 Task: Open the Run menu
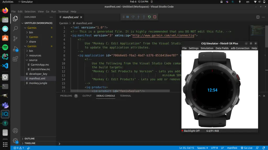pos(53,12)
